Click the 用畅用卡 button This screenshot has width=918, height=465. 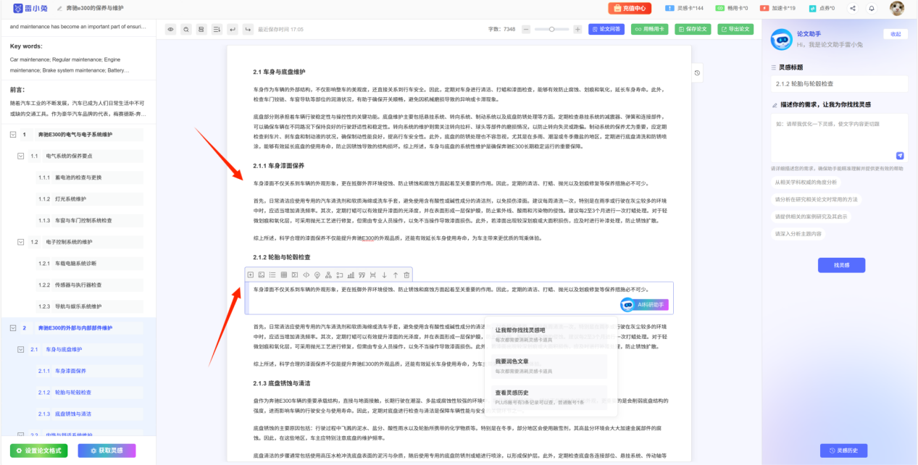point(649,29)
